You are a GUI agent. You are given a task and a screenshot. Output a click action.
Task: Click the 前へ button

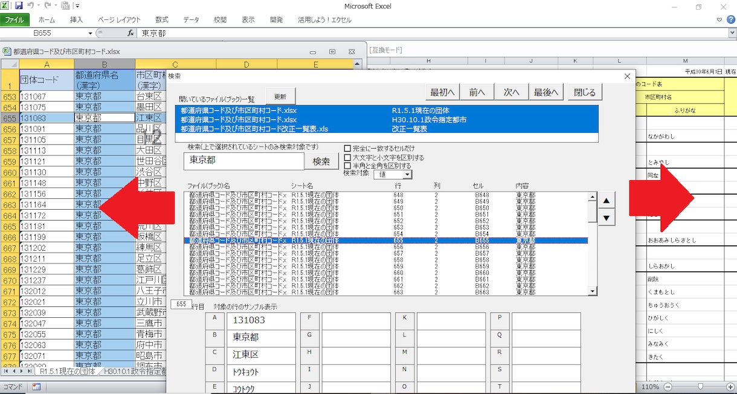477,92
